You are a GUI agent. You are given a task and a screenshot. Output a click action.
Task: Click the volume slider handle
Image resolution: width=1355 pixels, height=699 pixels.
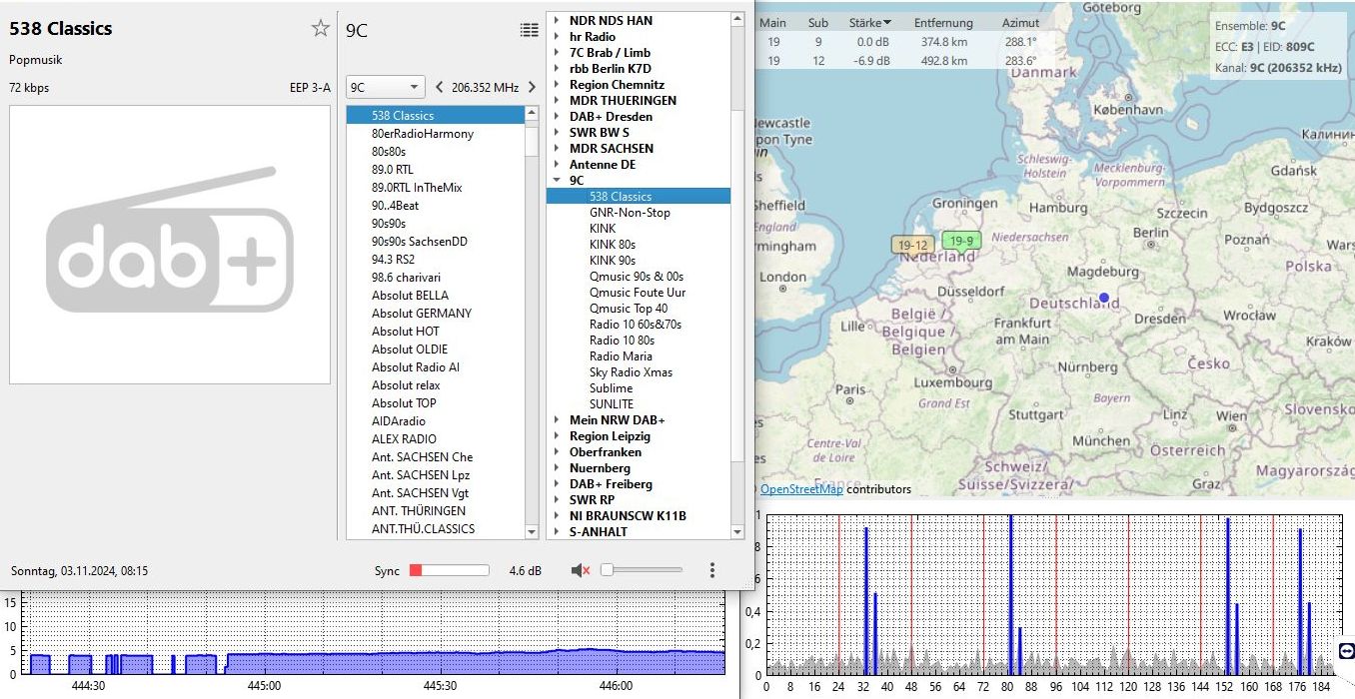click(x=607, y=570)
